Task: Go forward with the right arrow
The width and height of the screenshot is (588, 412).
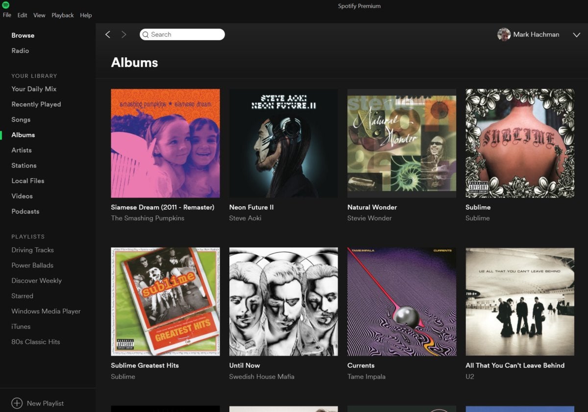Action: [x=124, y=34]
